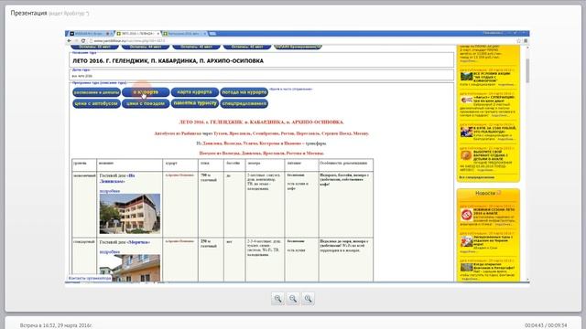586x329 pixels.
Task: Open a new browser tab
Action: [212, 34]
